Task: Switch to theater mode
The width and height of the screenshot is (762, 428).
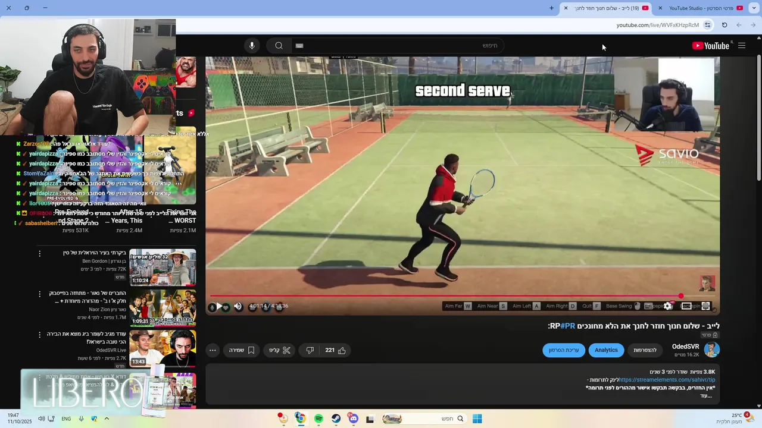Action: [x=686, y=306]
